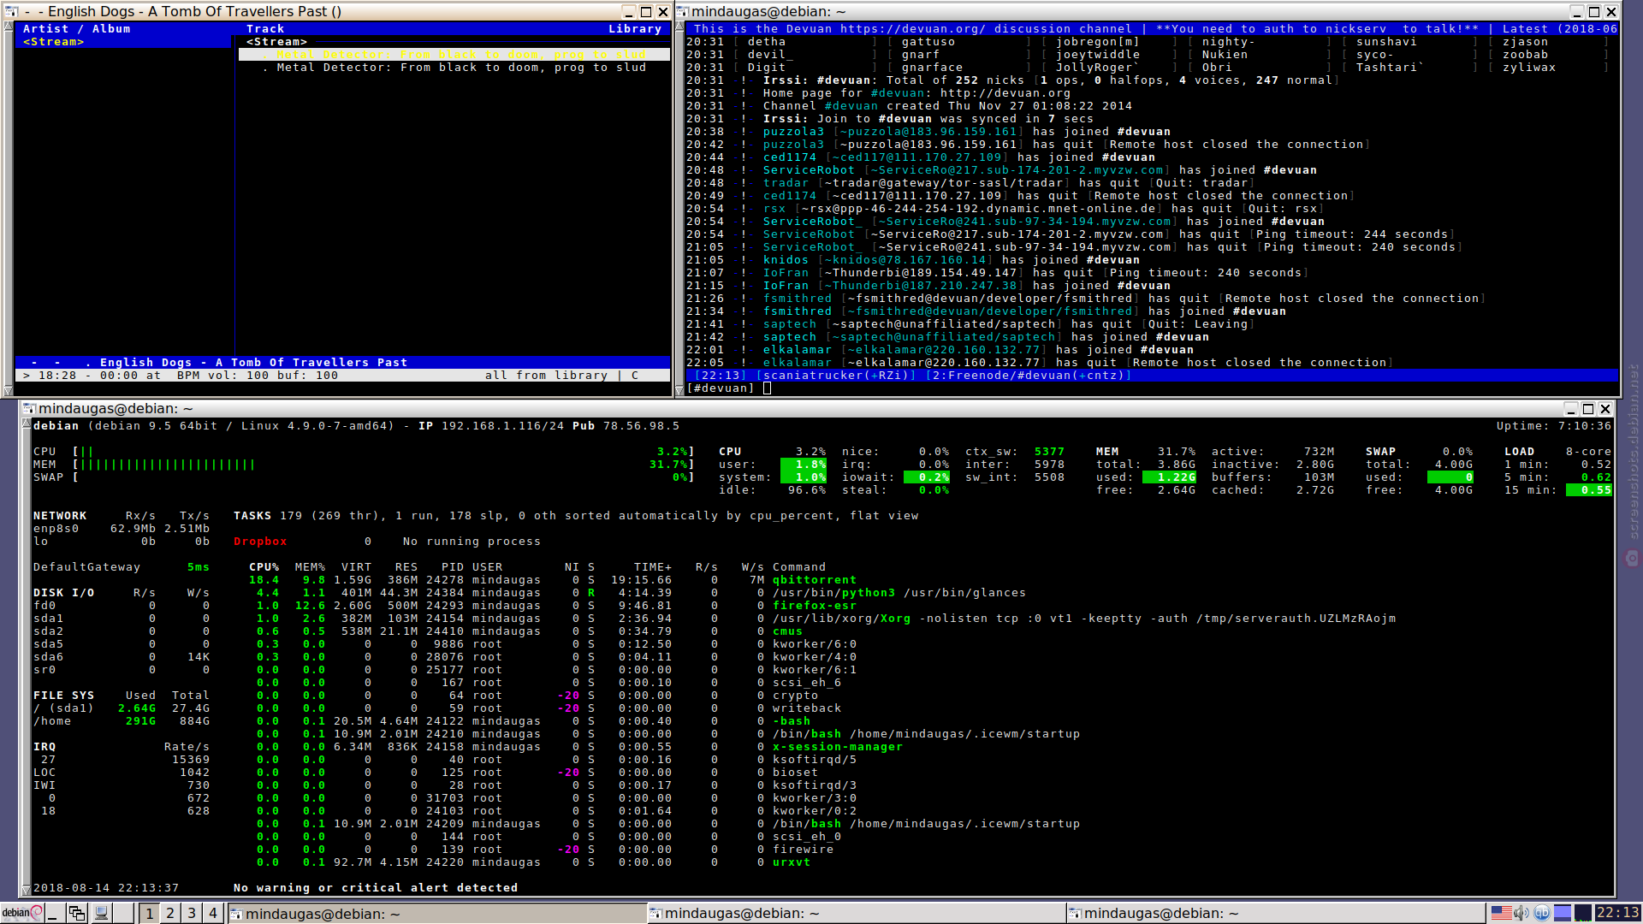This screenshot has height=924, width=1643.
Task: Switch to workspace 3
Action: pyautogui.click(x=192, y=913)
